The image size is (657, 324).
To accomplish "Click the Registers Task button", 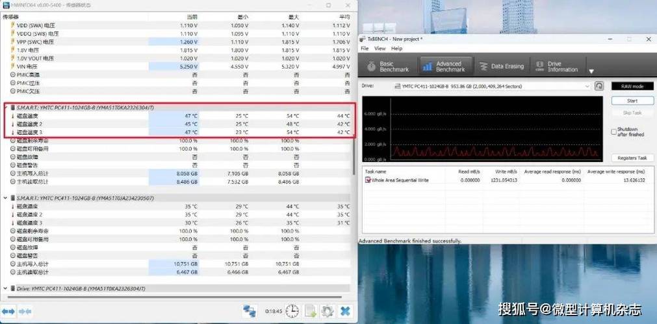I will click(632, 158).
